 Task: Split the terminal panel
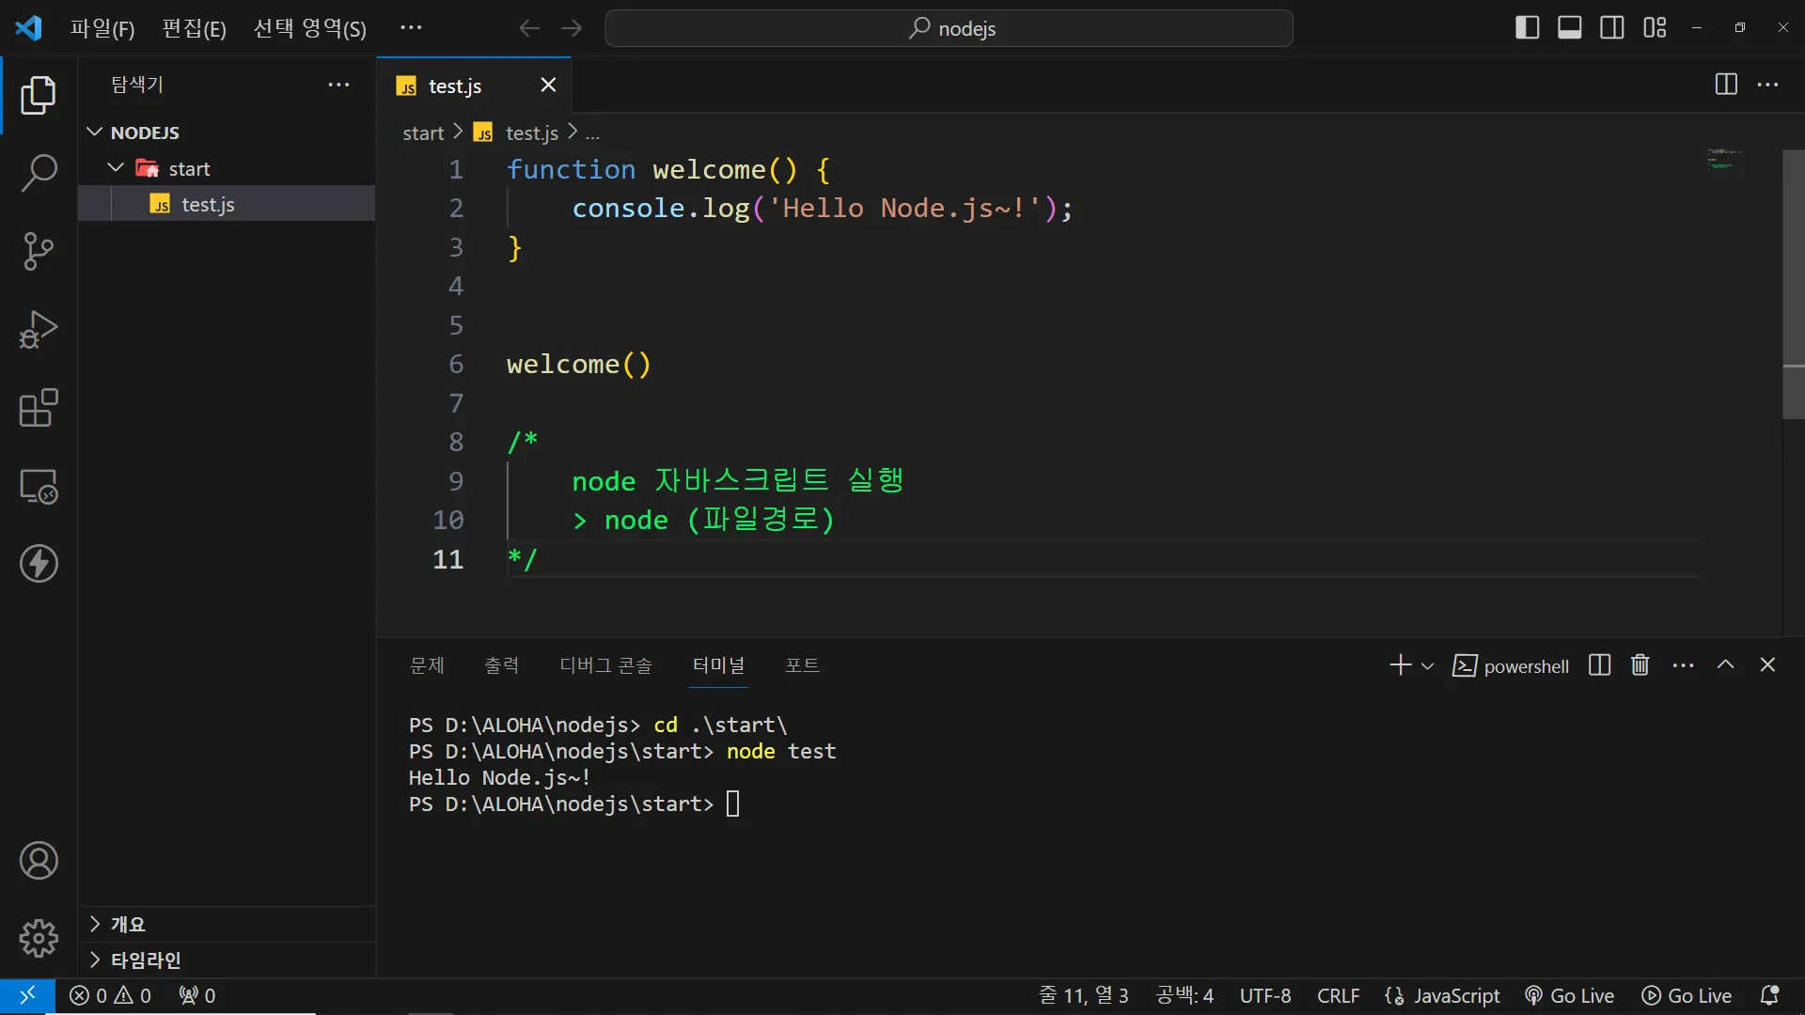1599,665
